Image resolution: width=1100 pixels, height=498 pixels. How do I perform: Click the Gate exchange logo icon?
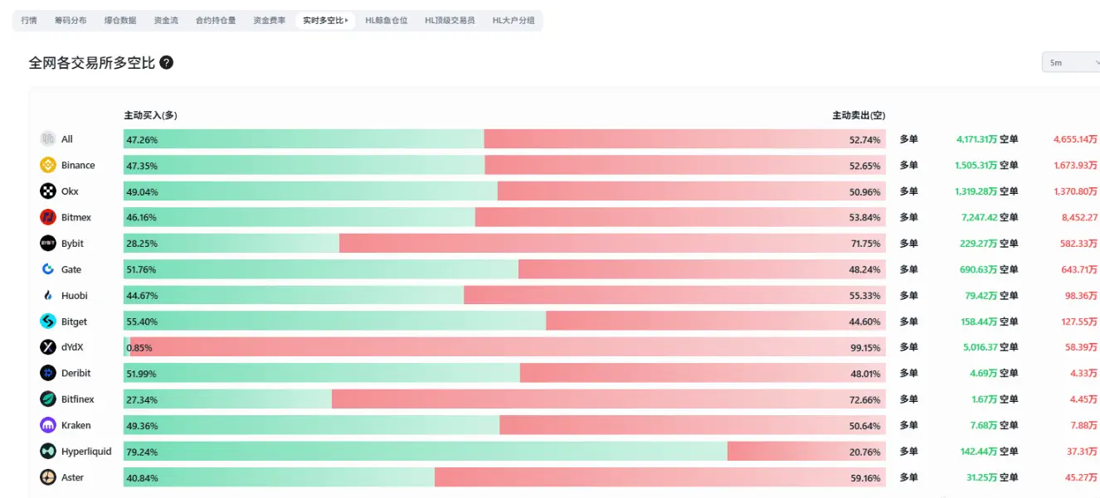pyautogui.click(x=48, y=269)
